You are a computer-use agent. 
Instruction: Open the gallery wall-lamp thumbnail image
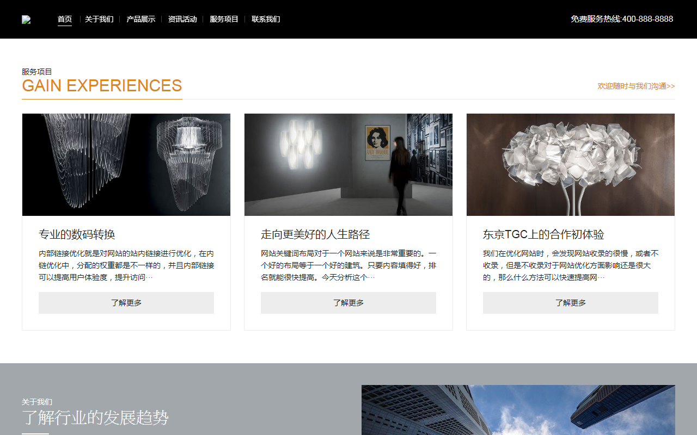point(348,165)
